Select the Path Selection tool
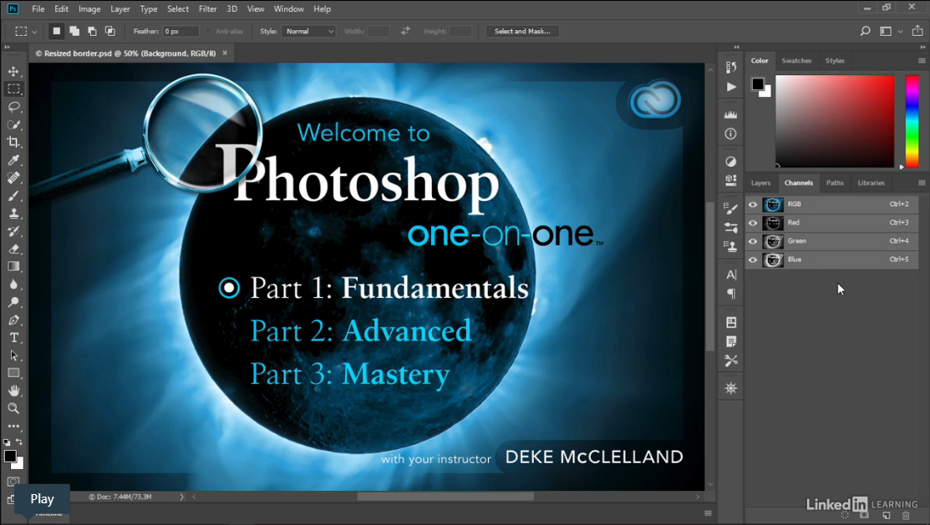The image size is (930, 525). click(x=13, y=356)
